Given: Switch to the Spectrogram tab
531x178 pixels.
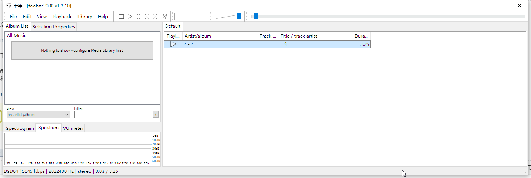Looking at the screenshot, I should tap(20, 128).
